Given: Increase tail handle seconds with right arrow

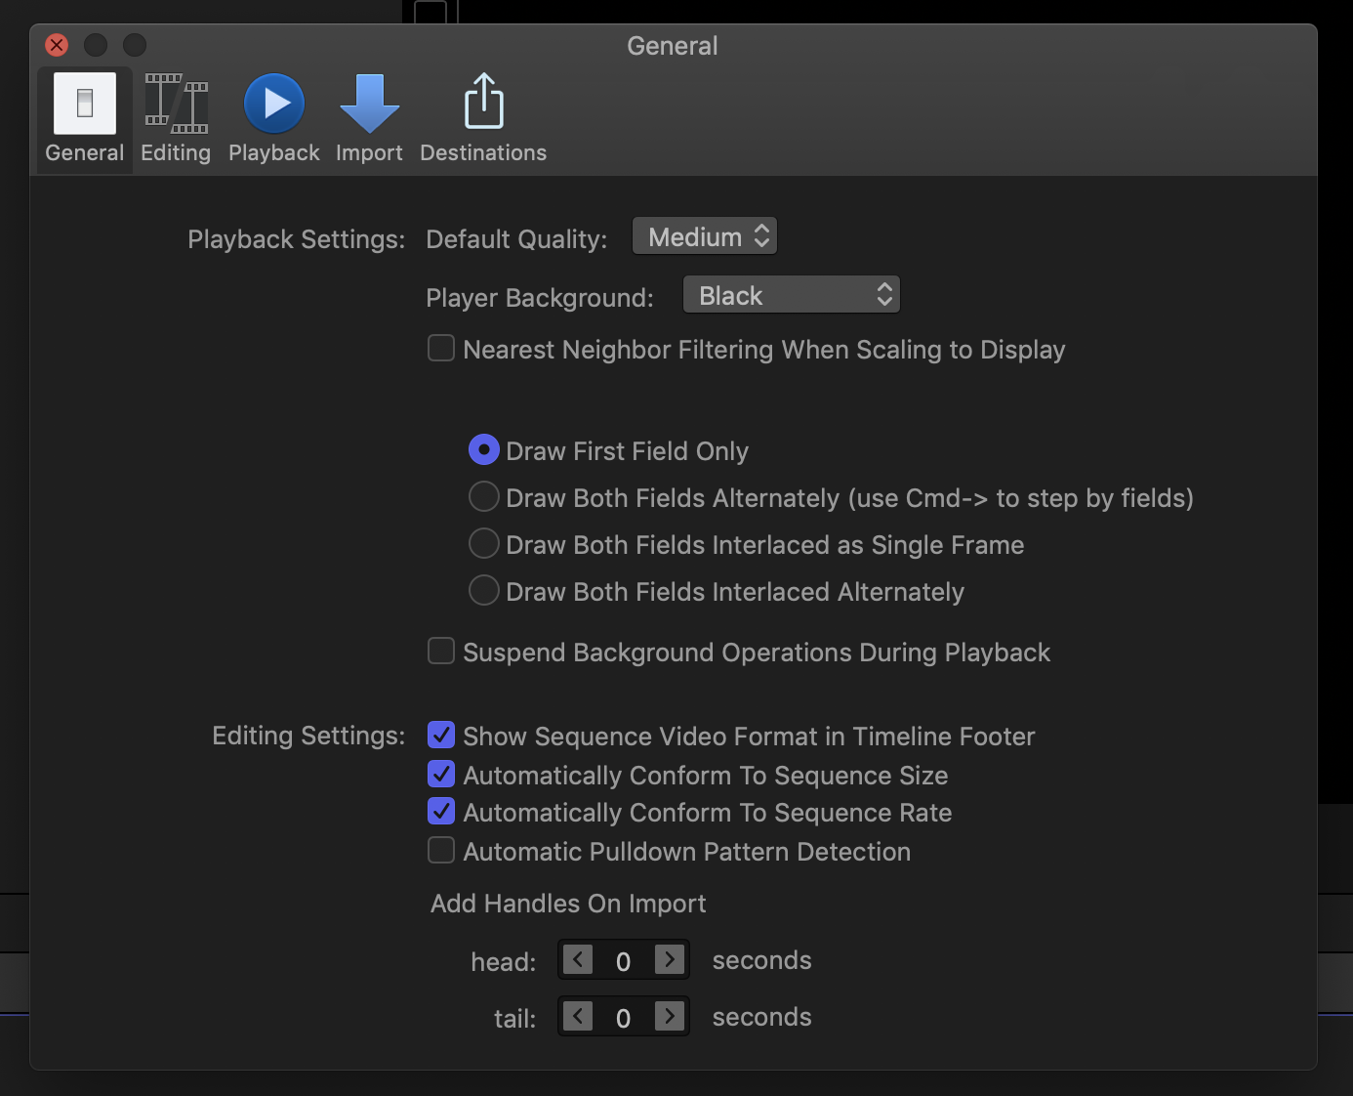Looking at the screenshot, I should pos(670,1017).
